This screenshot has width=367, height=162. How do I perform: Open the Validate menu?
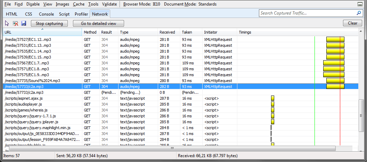[x=109, y=4]
